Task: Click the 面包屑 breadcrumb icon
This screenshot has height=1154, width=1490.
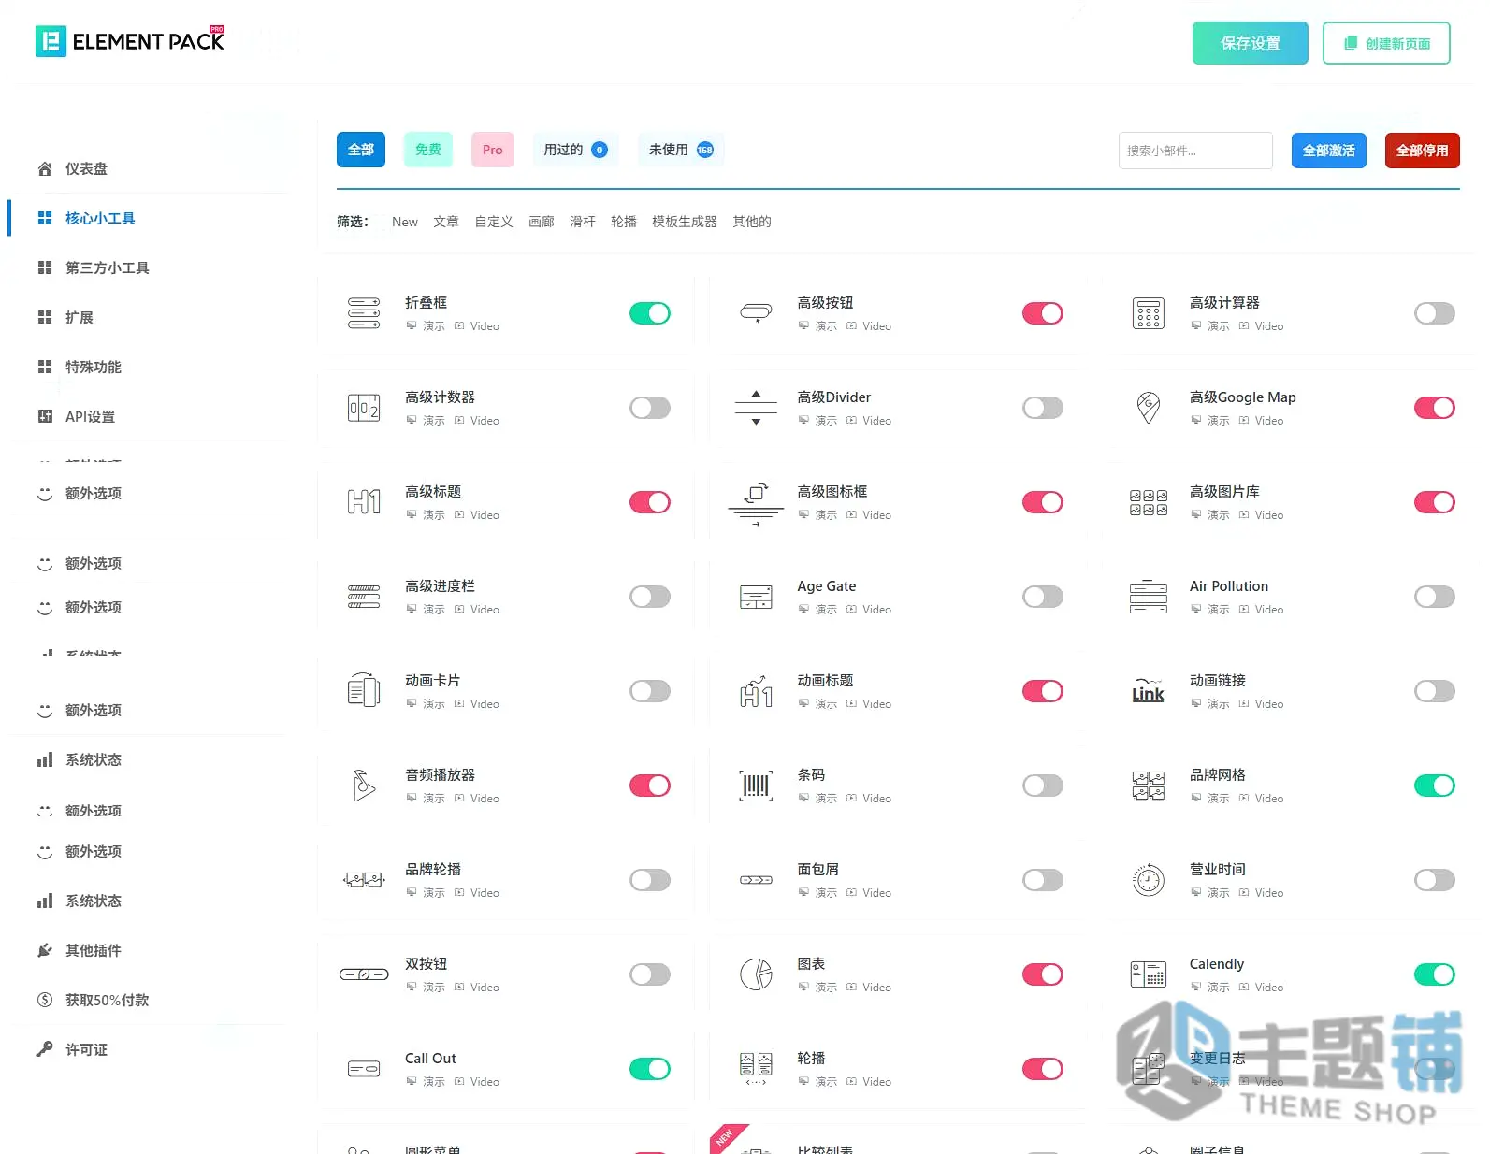Action: (756, 880)
